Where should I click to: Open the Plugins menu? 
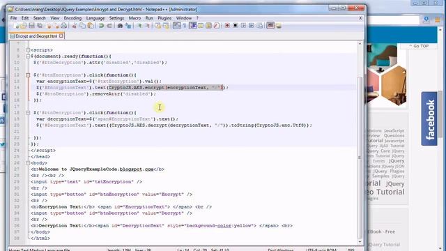click(x=164, y=18)
